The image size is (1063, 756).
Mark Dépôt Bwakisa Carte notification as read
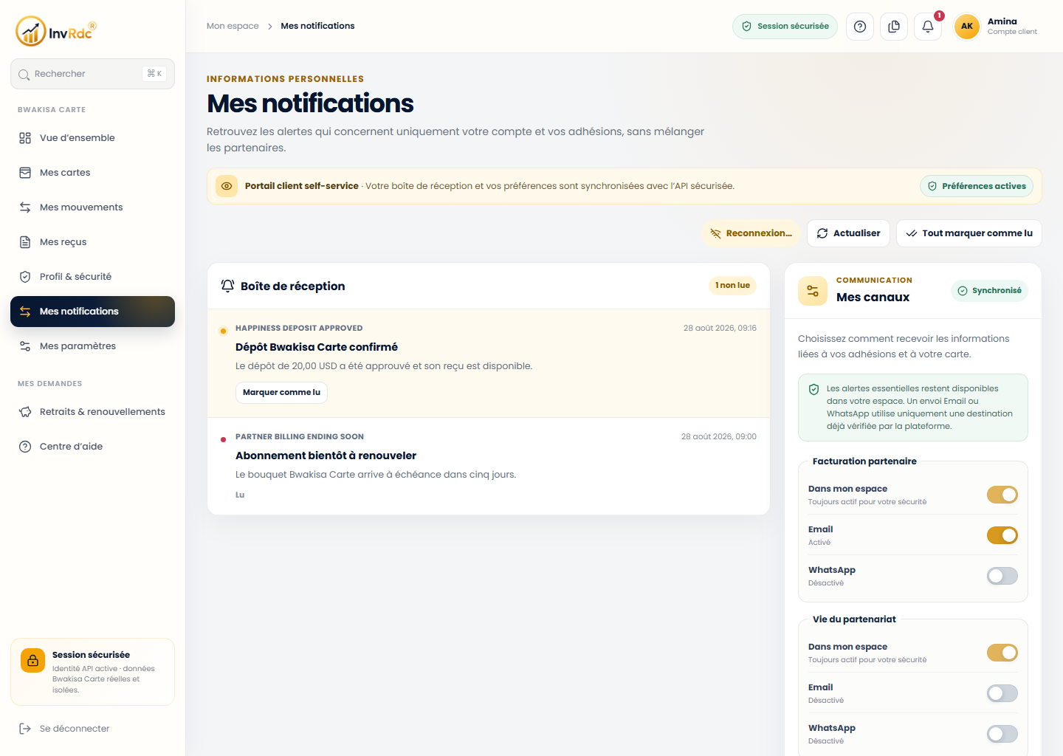coord(281,393)
